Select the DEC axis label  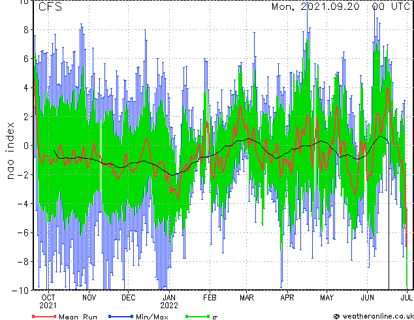[x=129, y=298]
